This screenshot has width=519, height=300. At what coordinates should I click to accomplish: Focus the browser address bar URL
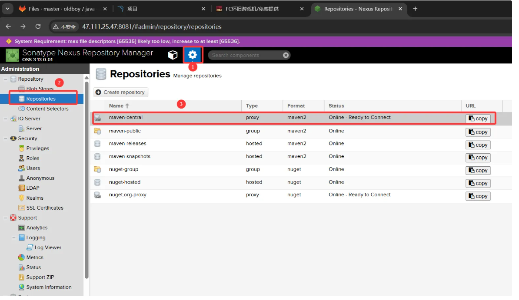pyautogui.click(x=152, y=27)
